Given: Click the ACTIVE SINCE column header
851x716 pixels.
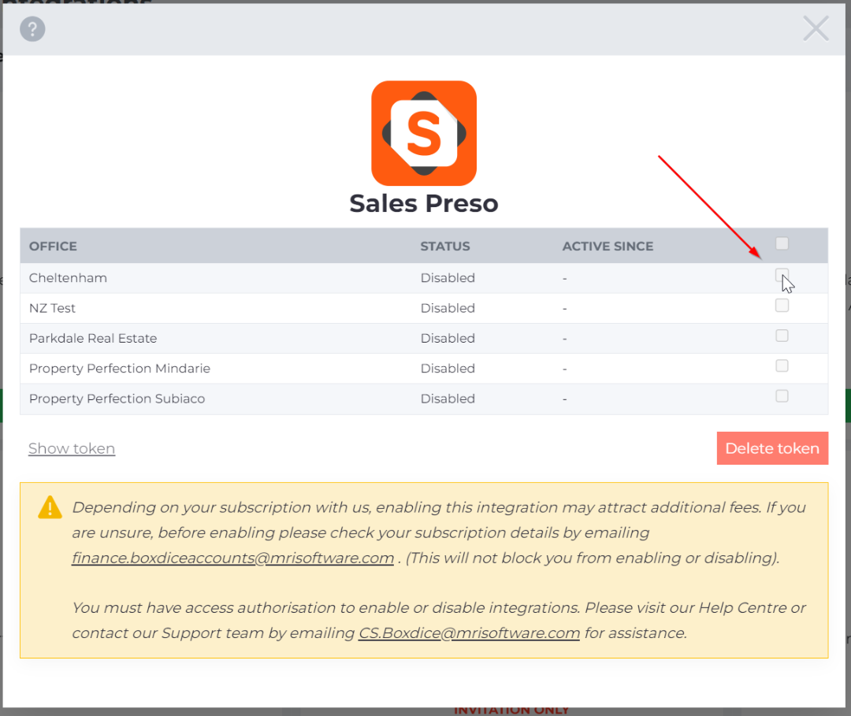Looking at the screenshot, I should 608,247.
